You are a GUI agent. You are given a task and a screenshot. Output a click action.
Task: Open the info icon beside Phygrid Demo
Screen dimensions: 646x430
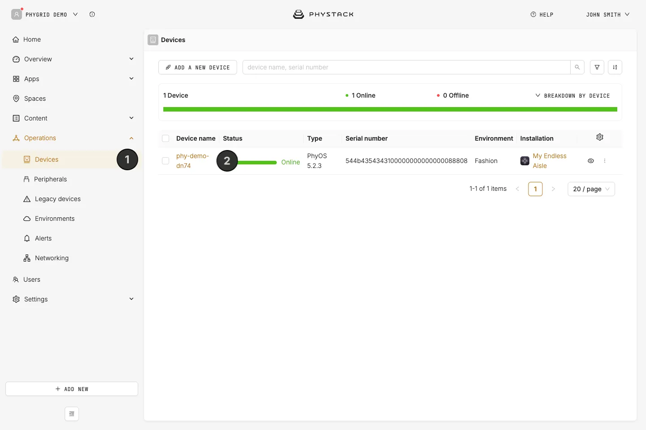point(92,14)
